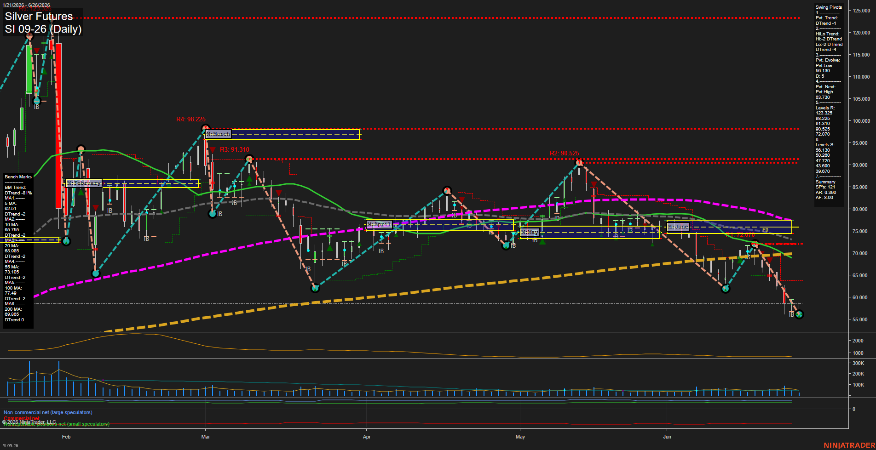Select 123.325 in the Levels R list
Image resolution: width=876 pixels, height=450 pixels.
click(824, 113)
